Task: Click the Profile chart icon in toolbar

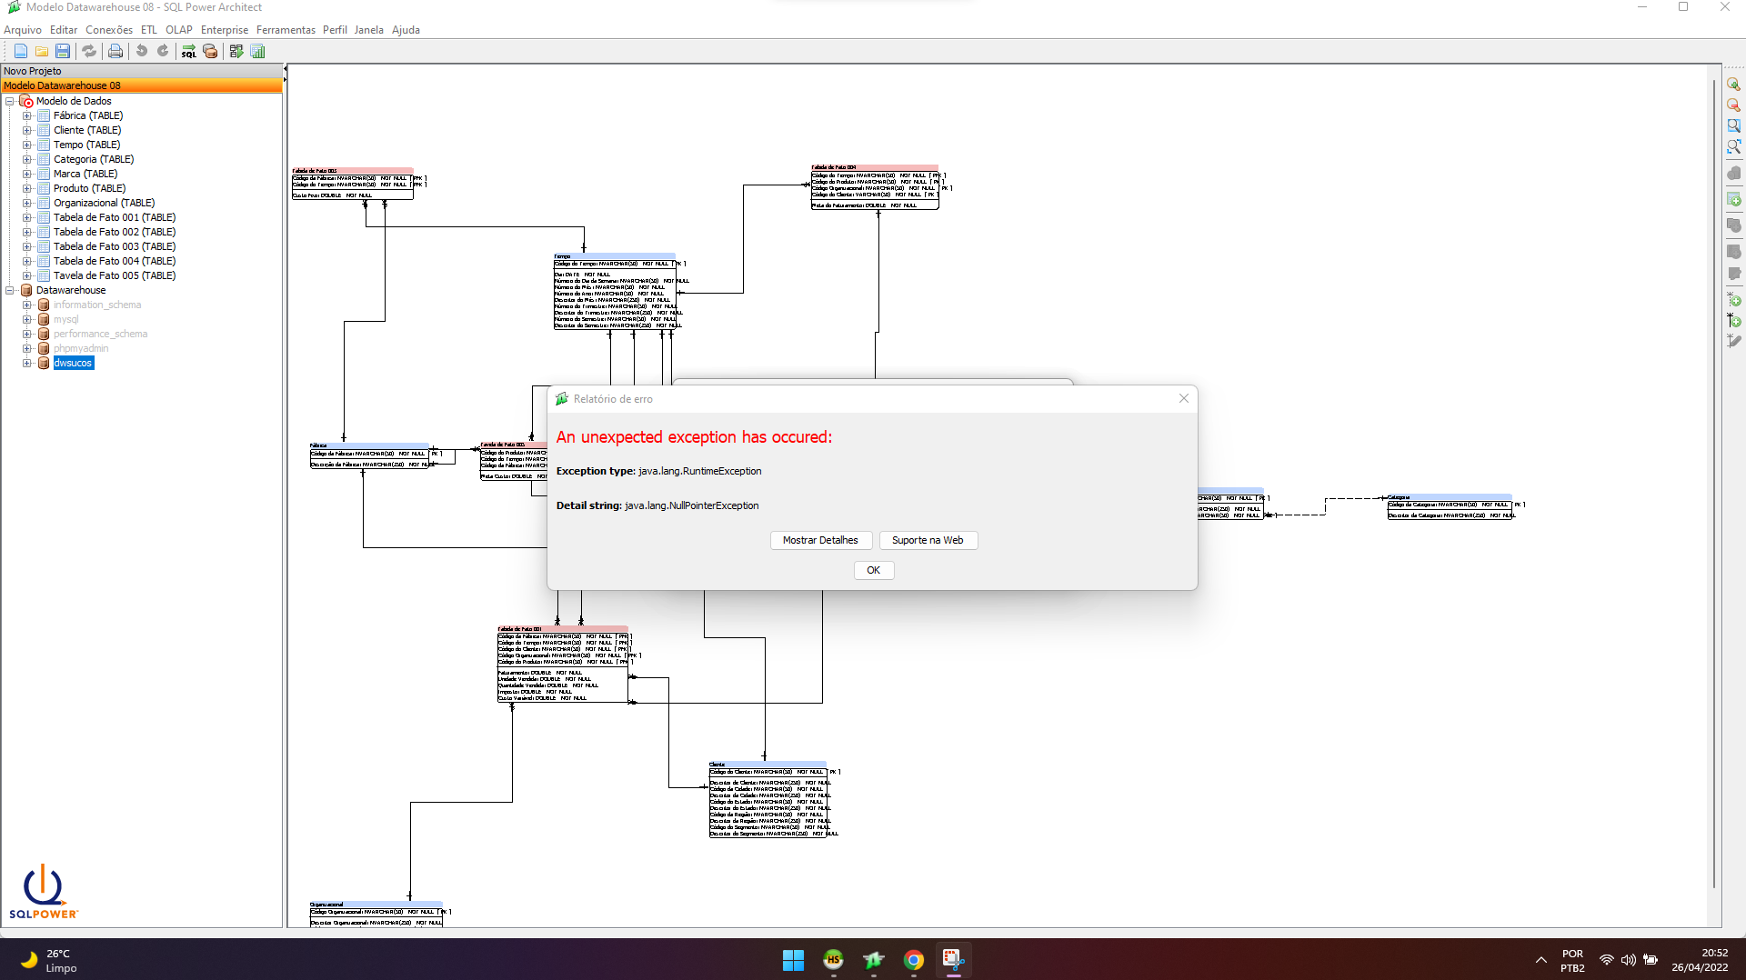Action: 257,52
